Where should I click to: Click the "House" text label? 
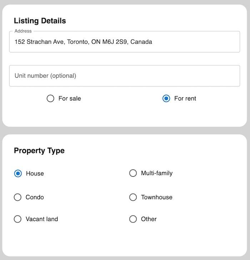[35, 173]
